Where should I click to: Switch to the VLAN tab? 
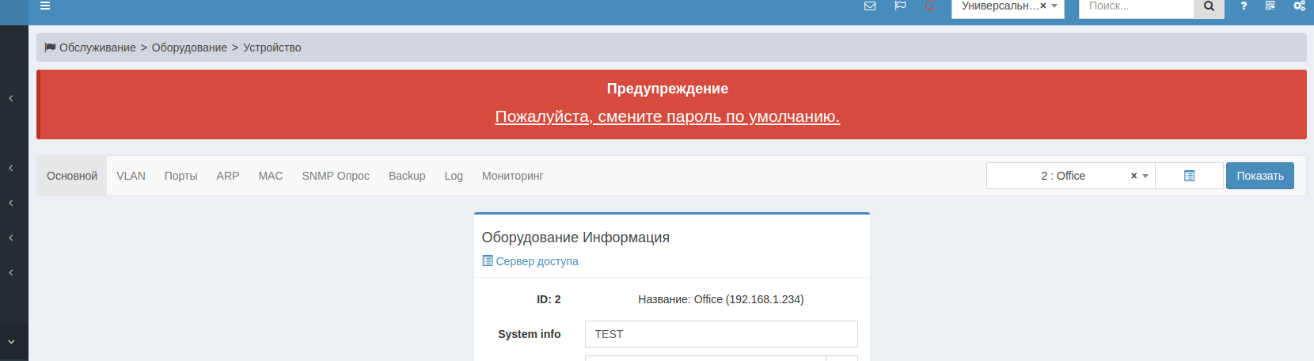(131, 176)
